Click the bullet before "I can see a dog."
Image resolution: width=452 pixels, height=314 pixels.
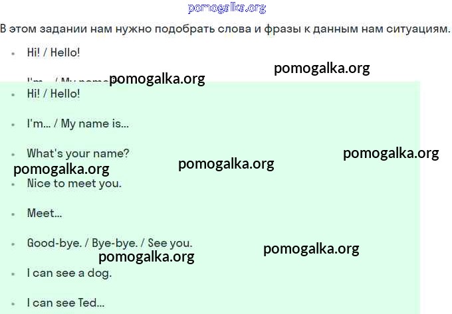tap(13, 274)
